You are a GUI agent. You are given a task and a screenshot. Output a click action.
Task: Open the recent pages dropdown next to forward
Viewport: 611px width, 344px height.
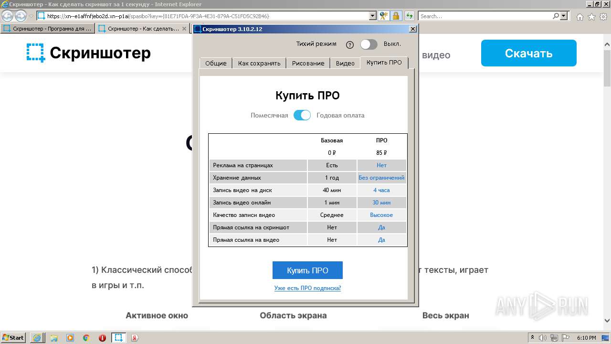31,16
